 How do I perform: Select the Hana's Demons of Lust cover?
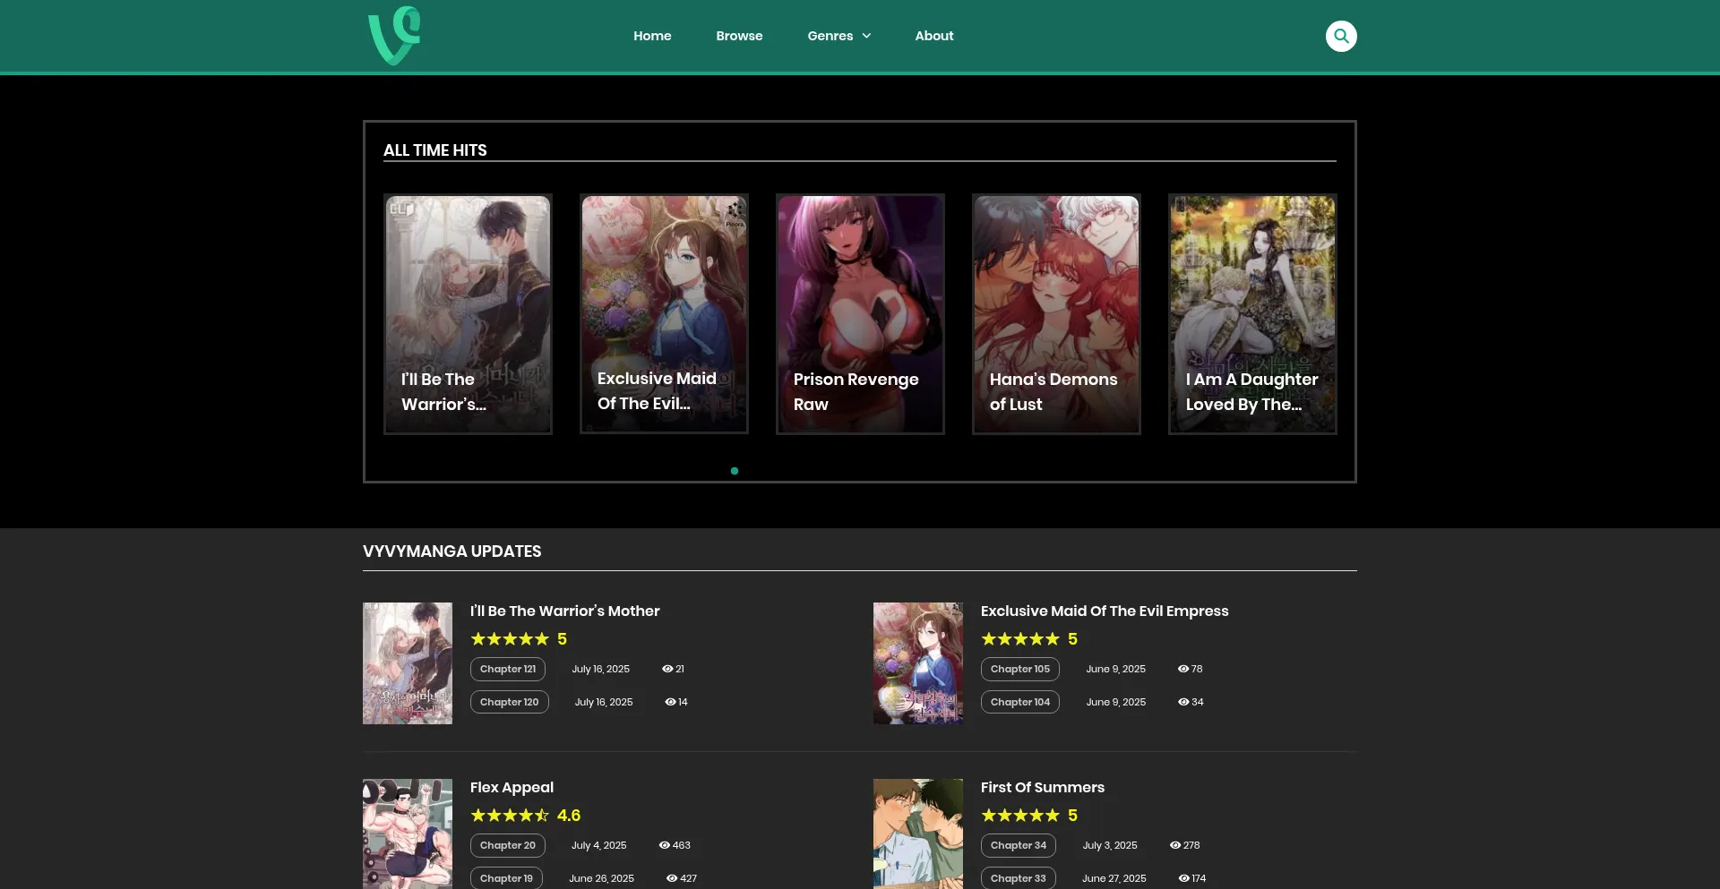1056,313
